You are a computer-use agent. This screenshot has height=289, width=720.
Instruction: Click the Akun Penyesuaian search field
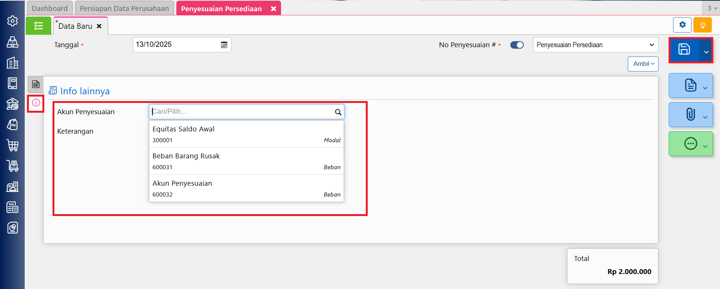coord(242,112)
